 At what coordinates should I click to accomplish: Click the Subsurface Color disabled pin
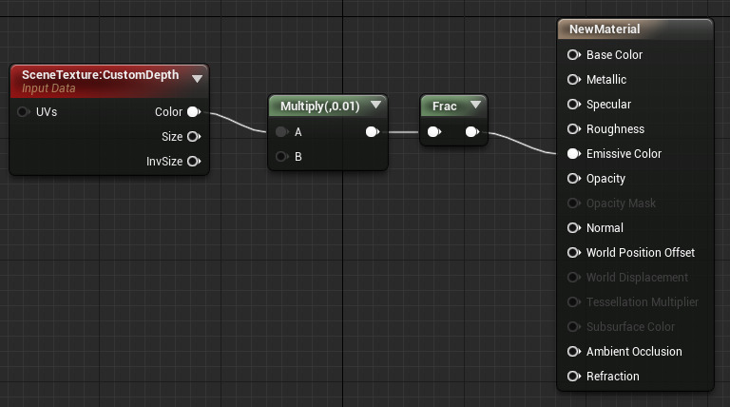(x=573, y=326)
